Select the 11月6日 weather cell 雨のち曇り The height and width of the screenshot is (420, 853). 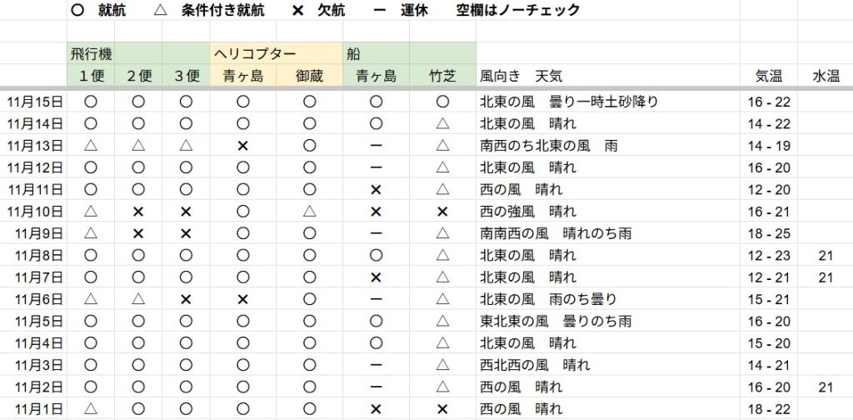(548, 299)
